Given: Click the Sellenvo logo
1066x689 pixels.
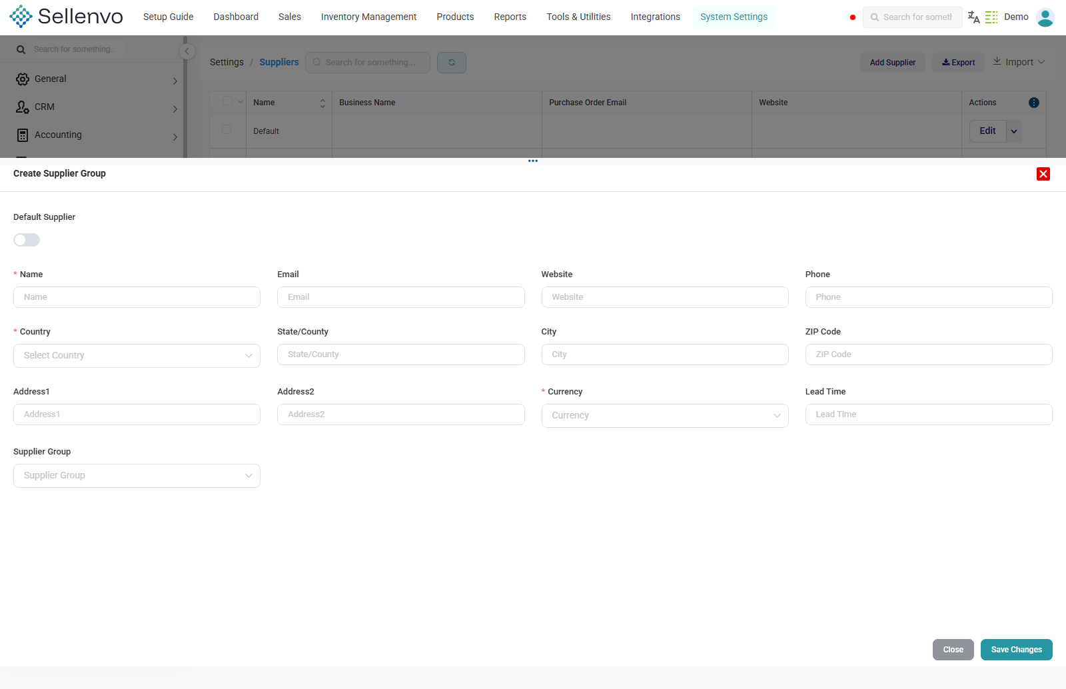Looking at the screenshot, I should click(x=66, y=17).
